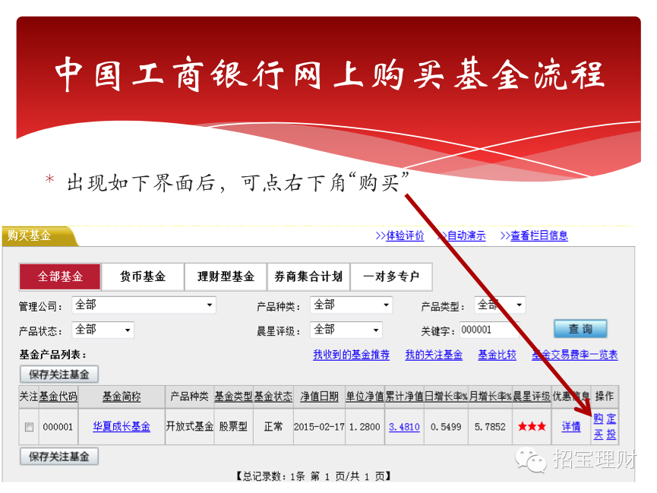The width and height of the screenshot is (657, 493).
Task: Sort by 基金类型 column header
Action: click(233, 397)
